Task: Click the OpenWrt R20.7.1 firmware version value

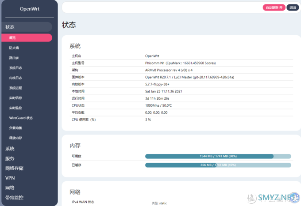Action: (x=189, y=77)
